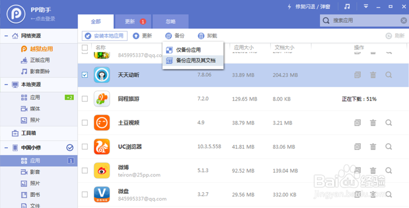This screenshot has width=409, height=208.
Task: Sort by 应用大小 column header
Action: pos(244,48)
